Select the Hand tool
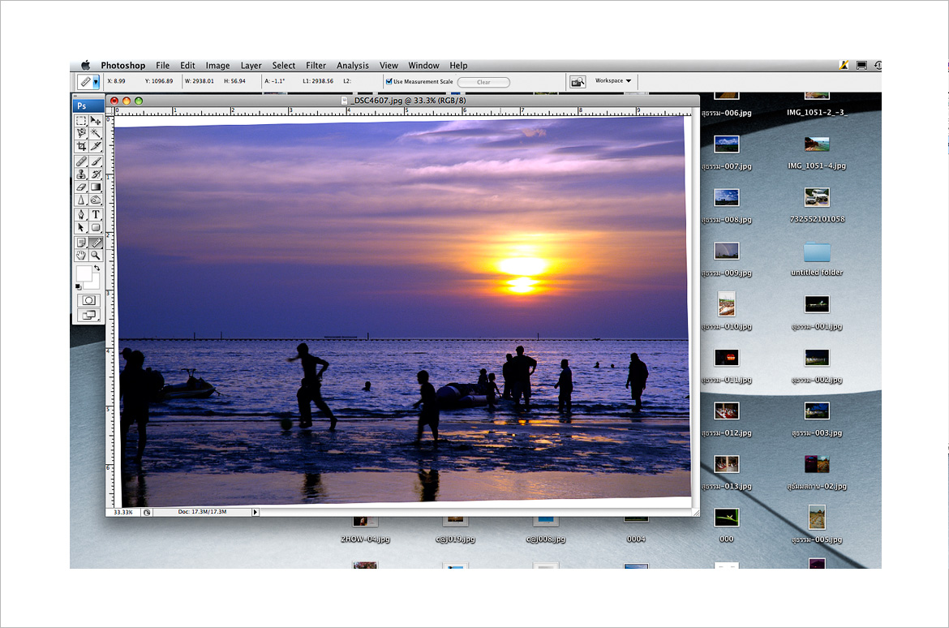 click(81, 255)
